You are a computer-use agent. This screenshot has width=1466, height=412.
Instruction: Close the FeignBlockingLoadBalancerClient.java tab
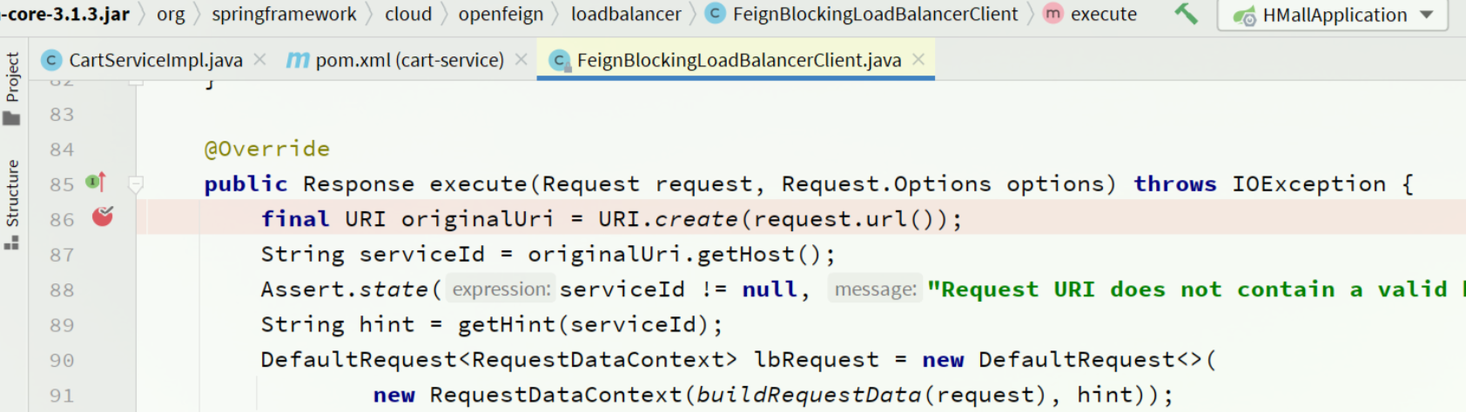(x=918, y=59)
